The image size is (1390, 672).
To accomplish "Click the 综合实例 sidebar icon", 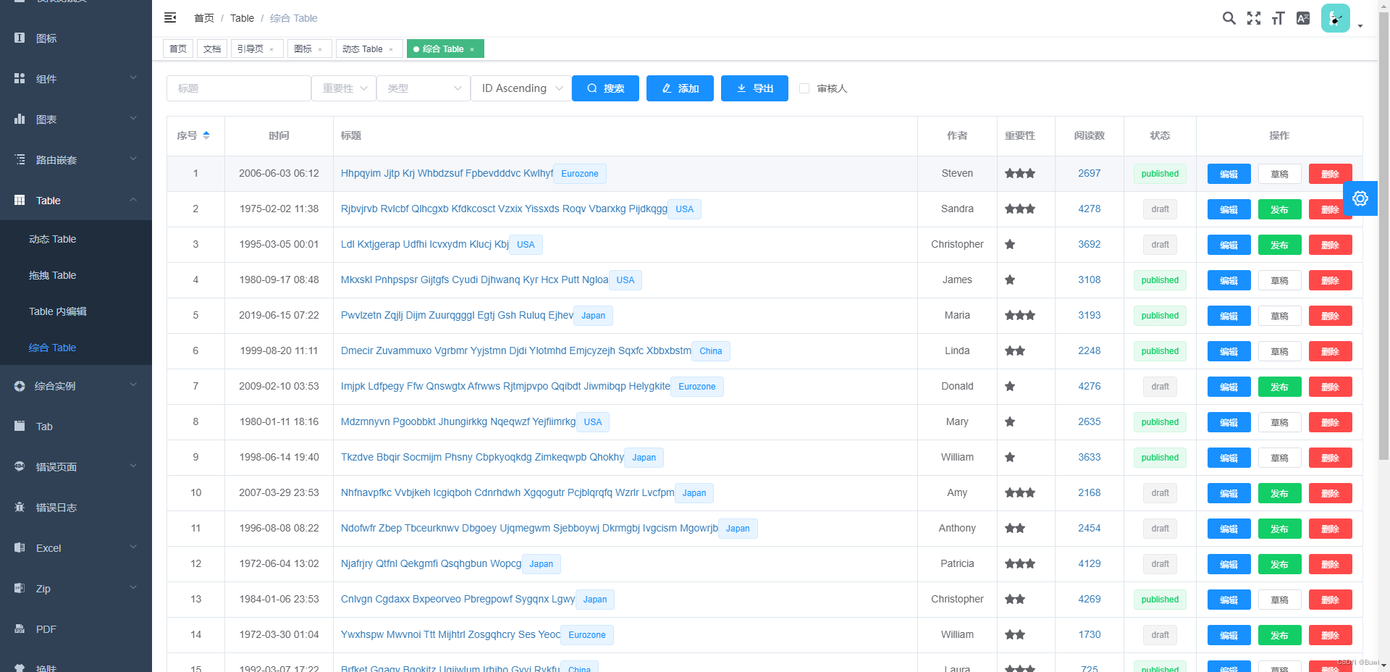I will (x=20, y=386).
